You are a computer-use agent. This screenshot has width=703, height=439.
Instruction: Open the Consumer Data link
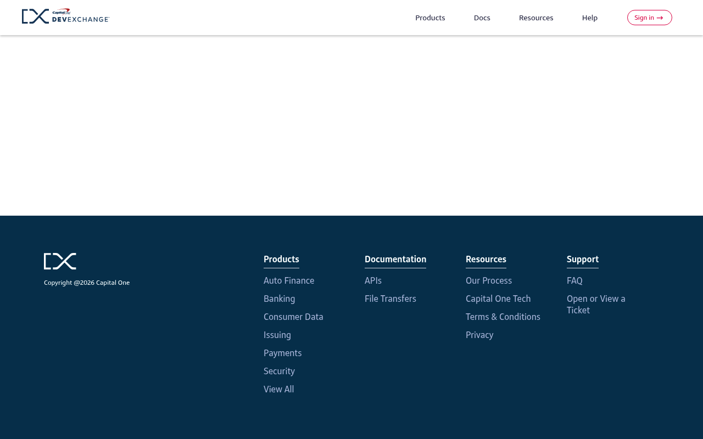(x=293, y=317)
